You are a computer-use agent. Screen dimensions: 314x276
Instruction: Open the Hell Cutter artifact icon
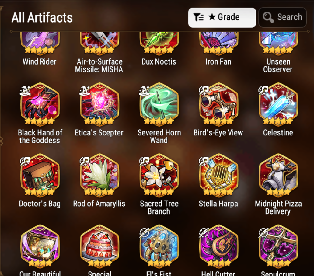point(218,246)
